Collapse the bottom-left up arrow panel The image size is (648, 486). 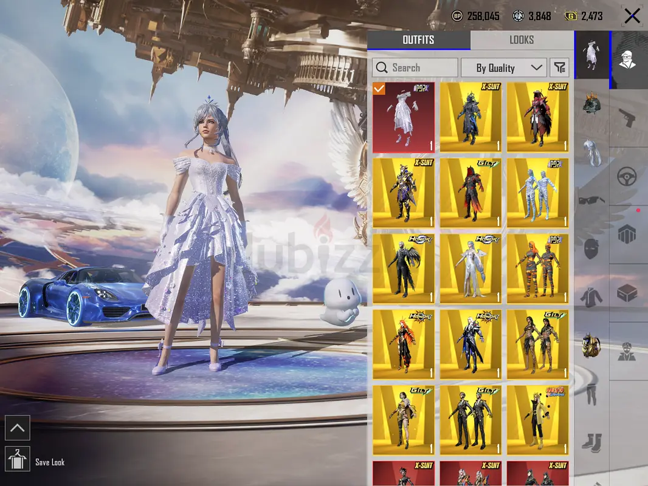(18, 428)
